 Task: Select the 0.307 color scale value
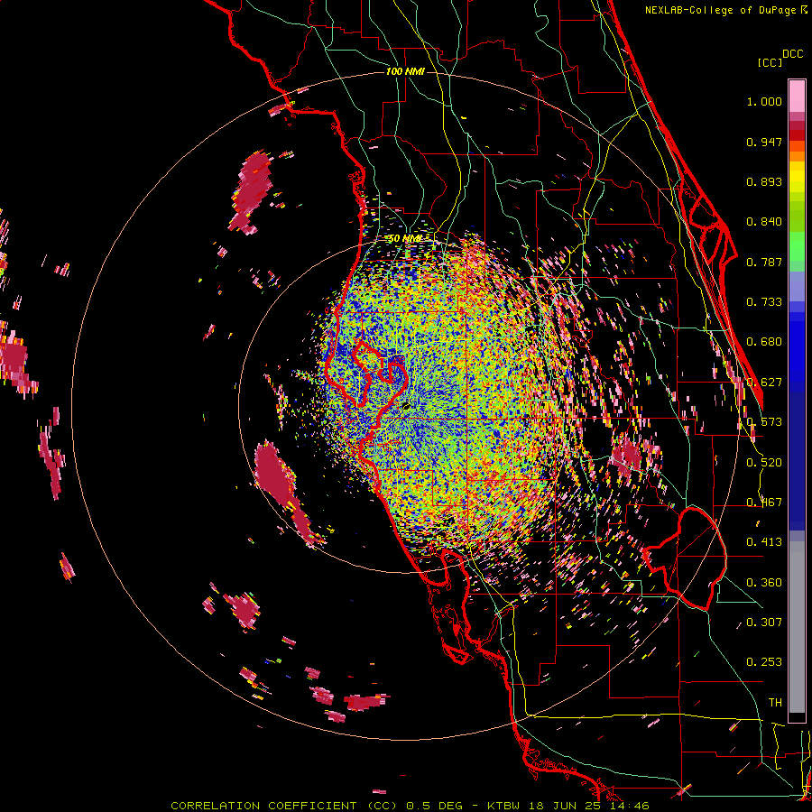pos(764,622)
